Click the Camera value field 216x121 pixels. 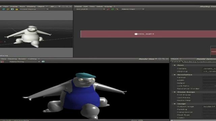click(x=209, y=69)
